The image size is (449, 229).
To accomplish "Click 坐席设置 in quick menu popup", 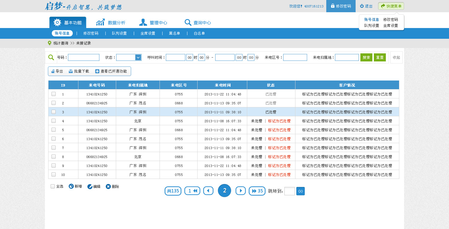I will coord(391,26).
